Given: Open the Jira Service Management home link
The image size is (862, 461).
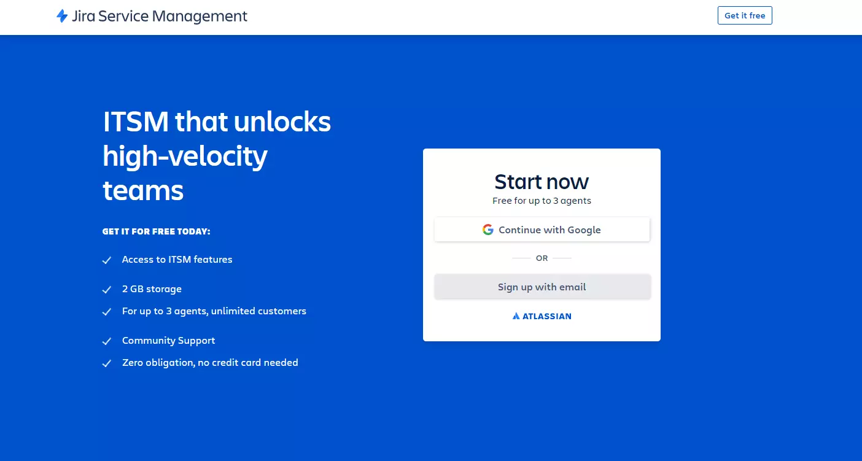Looking at the screenshot, I should point(151,16).
